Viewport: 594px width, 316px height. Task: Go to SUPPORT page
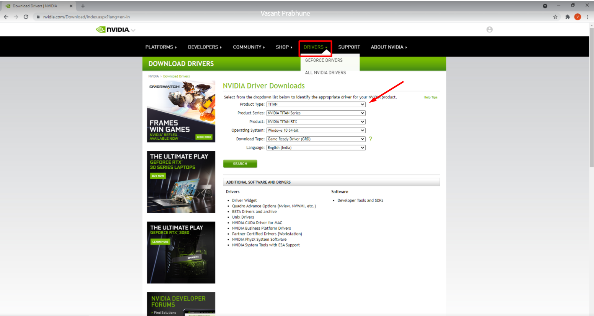[349, 47]
